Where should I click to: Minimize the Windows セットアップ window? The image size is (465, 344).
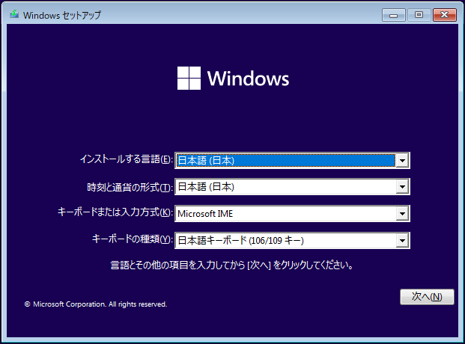394,15
